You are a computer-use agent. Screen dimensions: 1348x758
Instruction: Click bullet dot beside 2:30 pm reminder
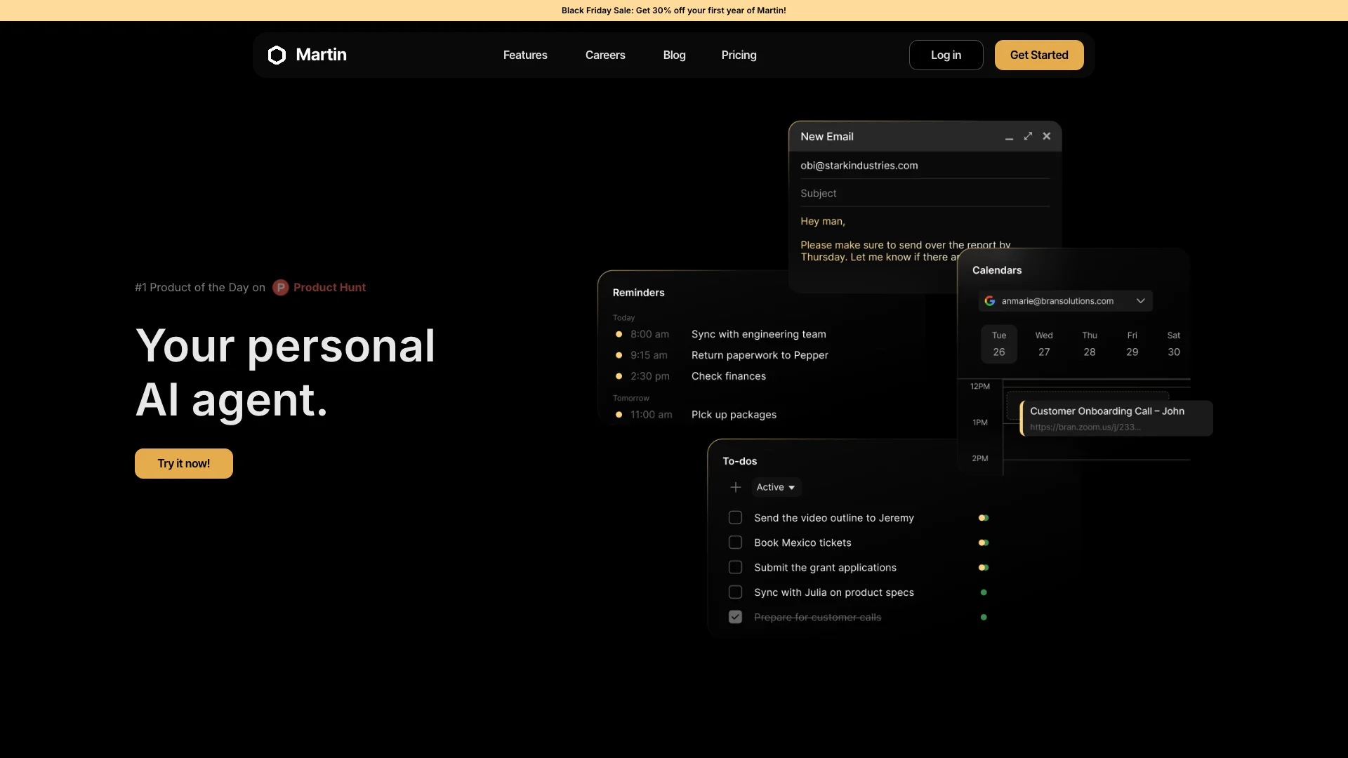coord(619,377)
